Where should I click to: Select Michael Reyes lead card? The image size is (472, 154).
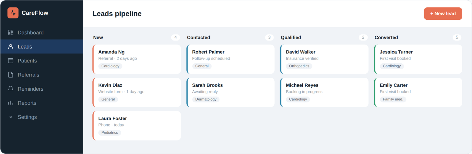click(x=324, y=92)
